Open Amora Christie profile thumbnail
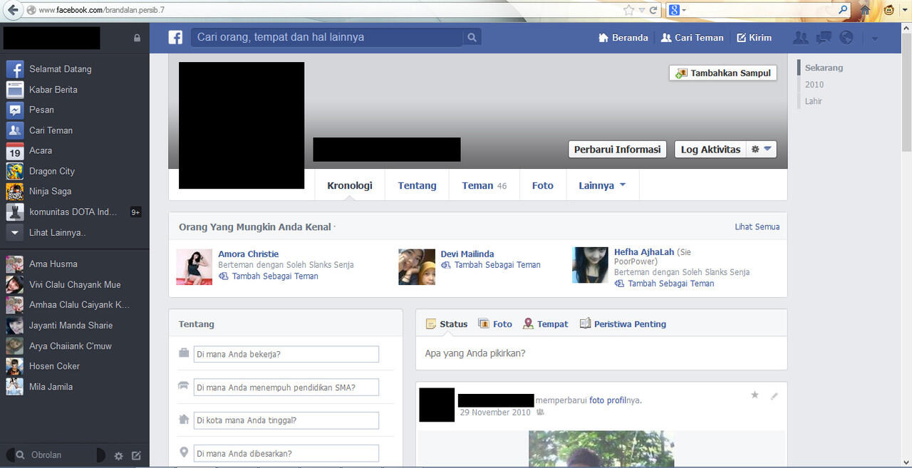 pos(195,267)
